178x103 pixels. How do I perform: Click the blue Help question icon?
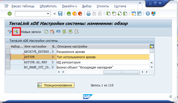[148, 14]
